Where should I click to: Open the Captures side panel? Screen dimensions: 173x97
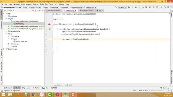(1, 25)
